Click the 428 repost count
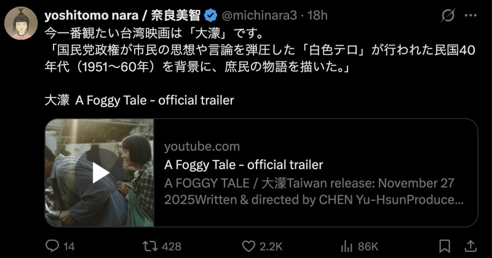Image resolution: width=492 pixels, height=258 pixels. click(171, 246)
